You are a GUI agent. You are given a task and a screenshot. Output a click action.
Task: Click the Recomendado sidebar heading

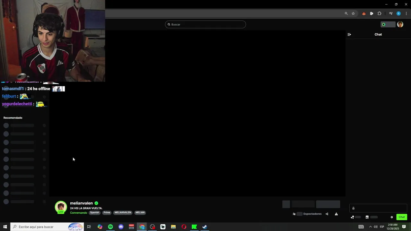tap(13, 118)
